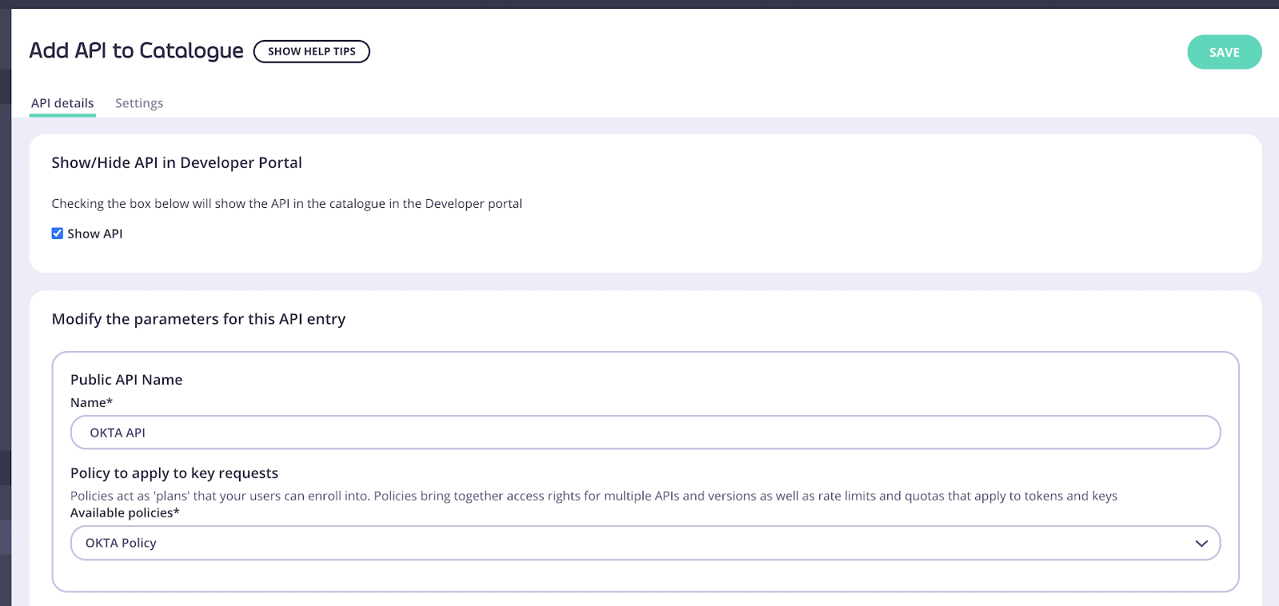
Task: Open the OKTA Policy dropdown
Action: pyautogui.click(x=645, y=543)
